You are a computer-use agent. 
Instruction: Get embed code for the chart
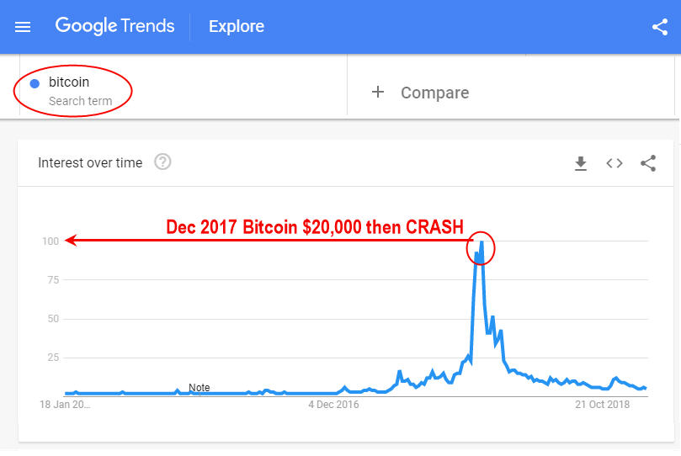[x=614, y=163]
